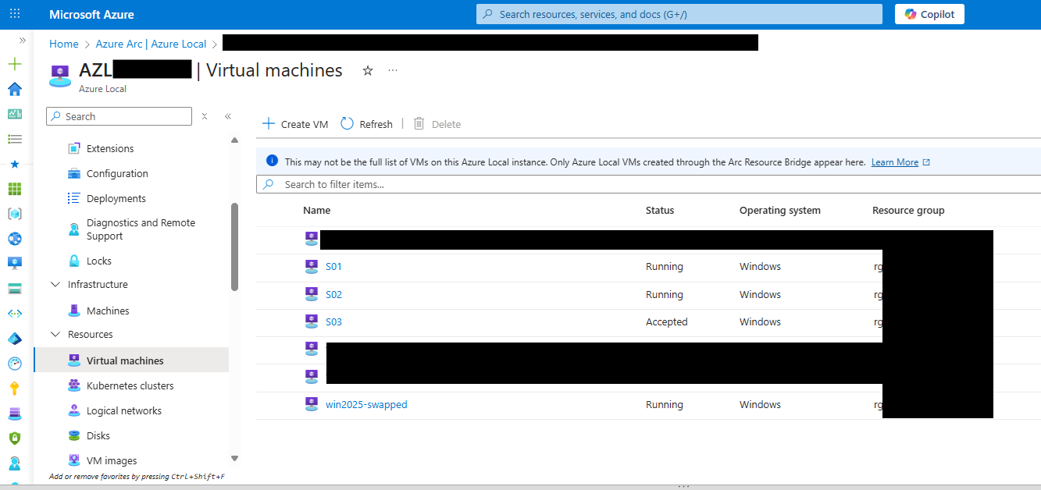Click the Accepted status of S03

click(x=667, y=322)
